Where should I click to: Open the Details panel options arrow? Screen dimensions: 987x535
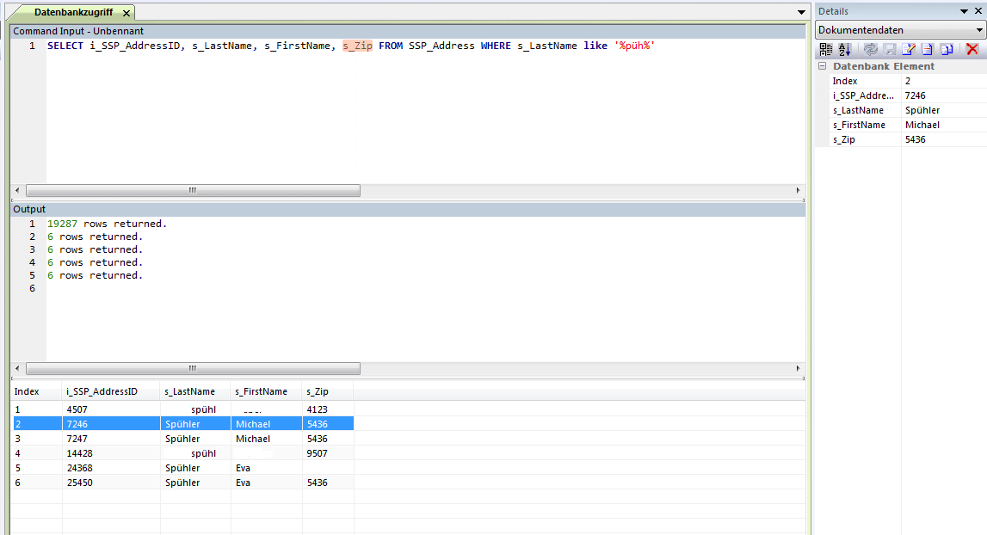965,11
